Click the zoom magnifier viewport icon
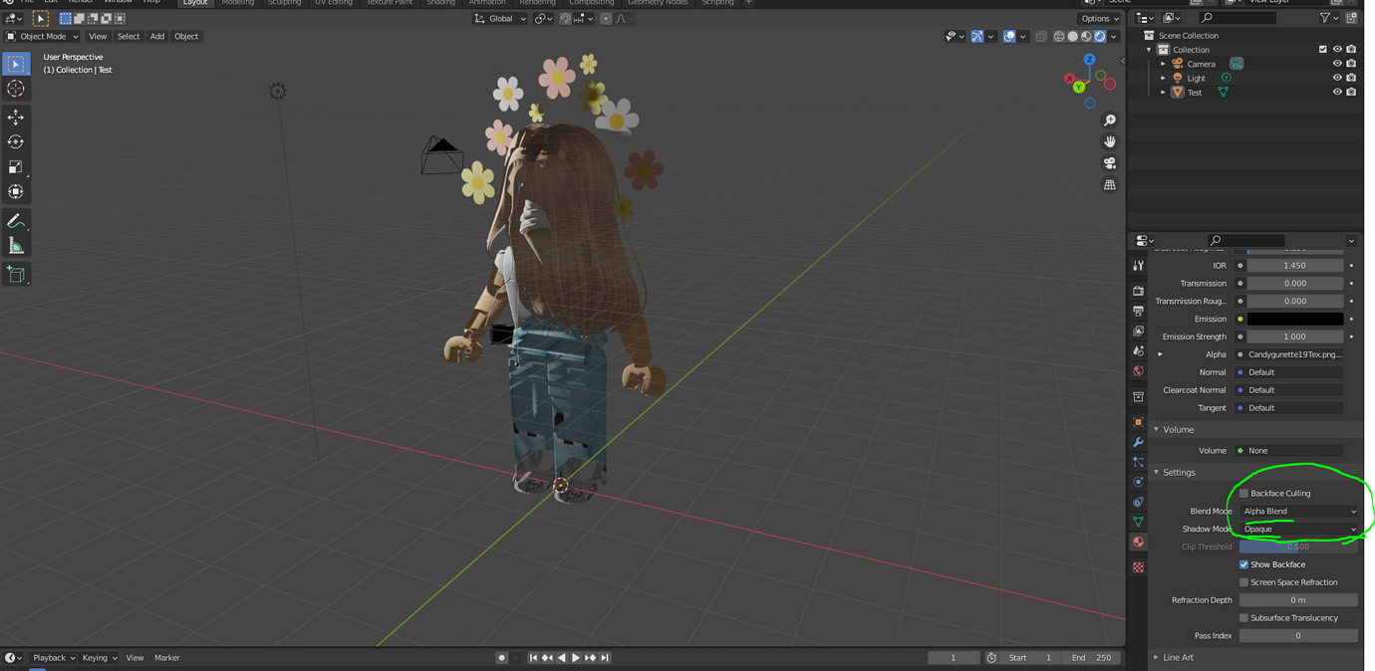Screen dimensions: 1375x671 [1109, 120]
